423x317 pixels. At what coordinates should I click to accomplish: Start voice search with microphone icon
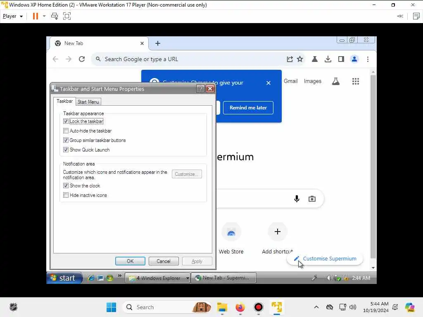tap(297, 199)
